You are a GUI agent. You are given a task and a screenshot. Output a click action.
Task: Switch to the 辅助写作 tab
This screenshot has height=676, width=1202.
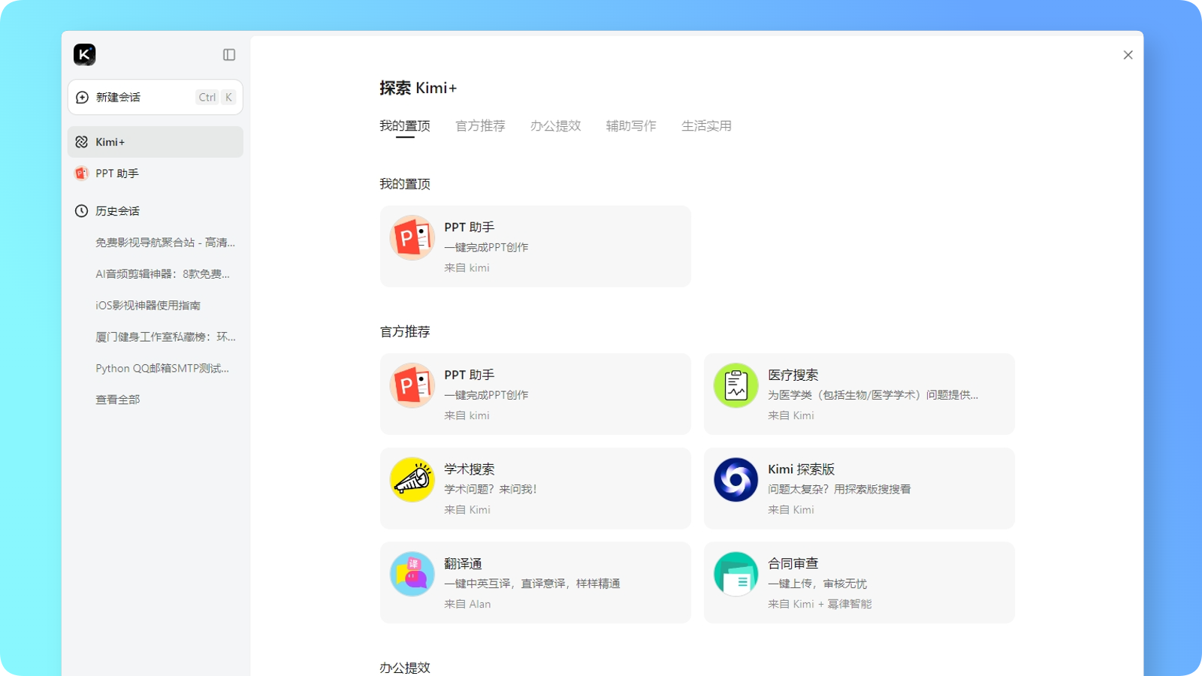[631, 126]
